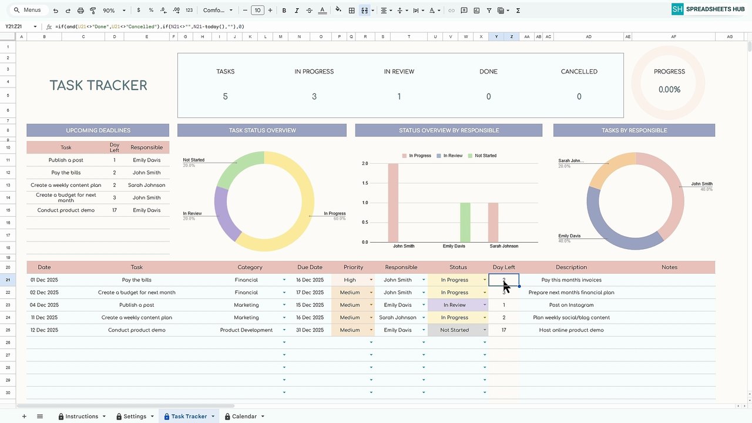The width and height of the screenshot is (752, 423).
Task: Format as percent icon
Action: (x=151, y=11)
